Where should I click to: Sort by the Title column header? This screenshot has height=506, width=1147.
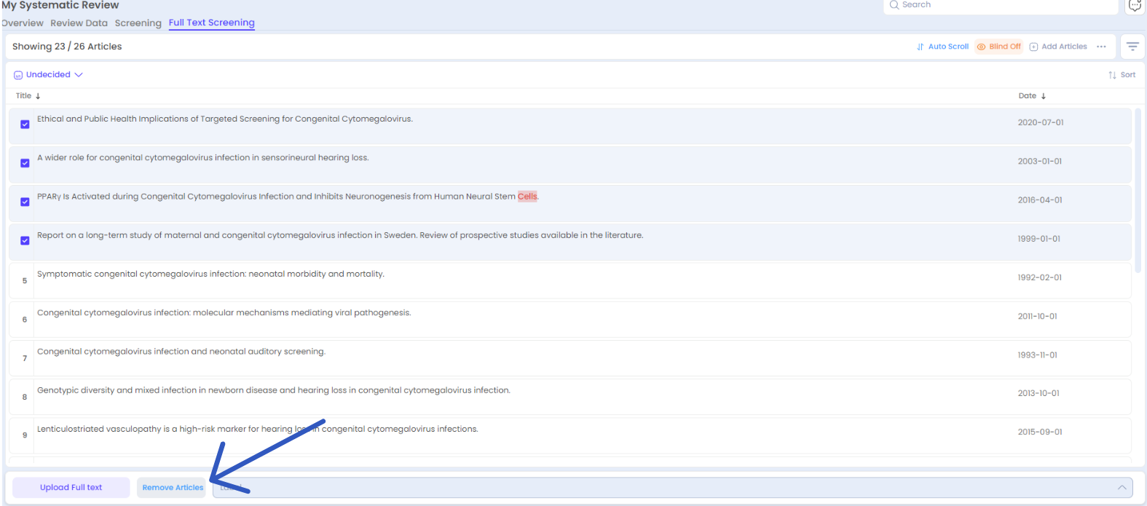[x=24, y=96]
